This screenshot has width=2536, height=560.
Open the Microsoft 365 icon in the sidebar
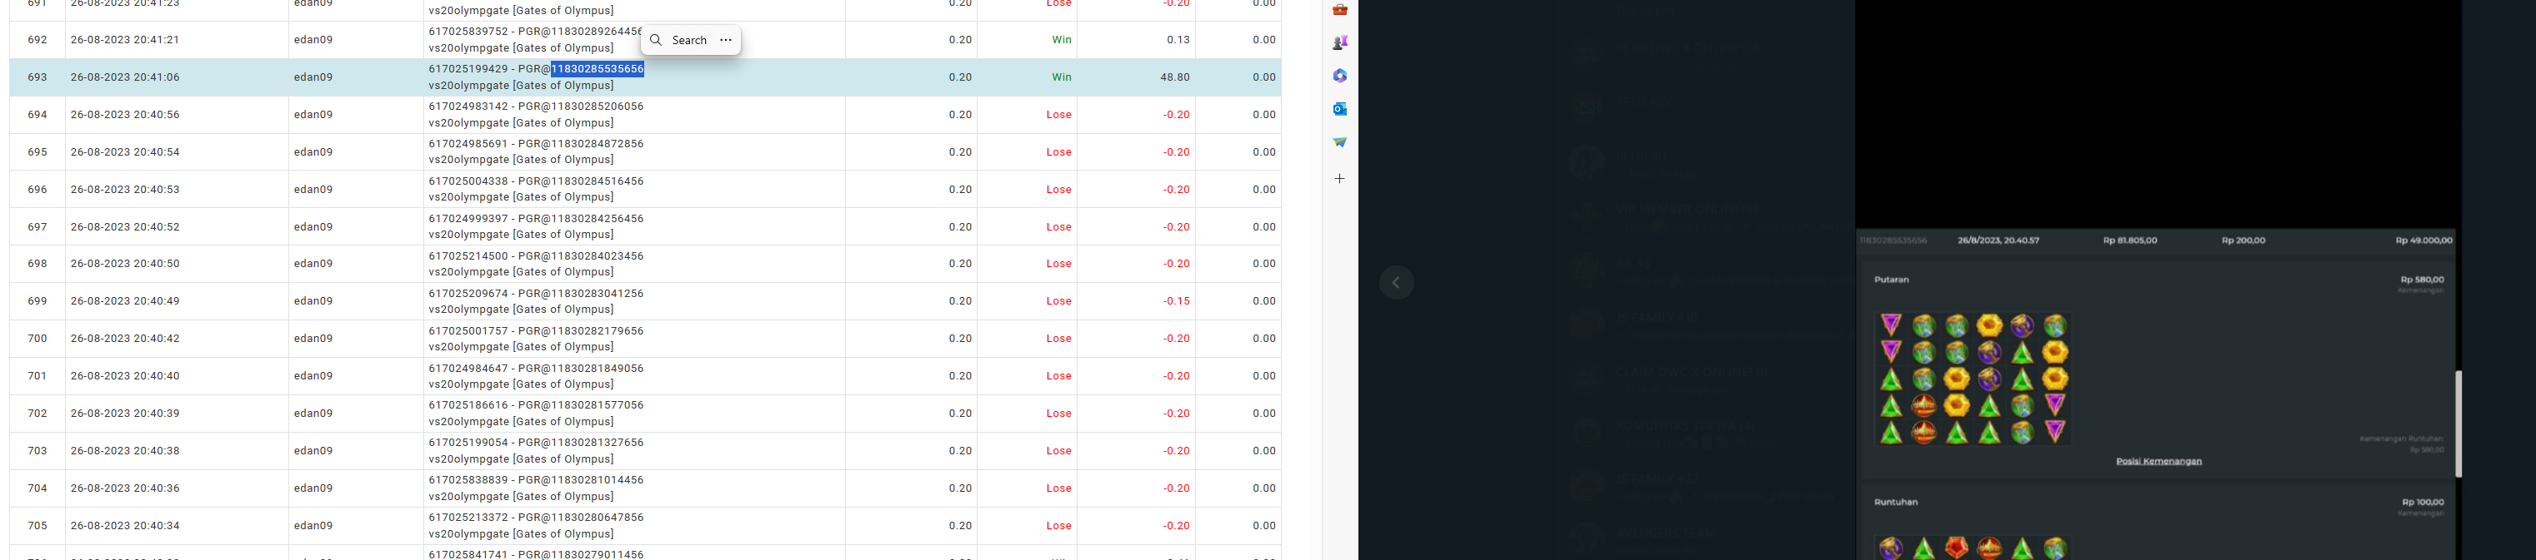(x=1340, y=76)
